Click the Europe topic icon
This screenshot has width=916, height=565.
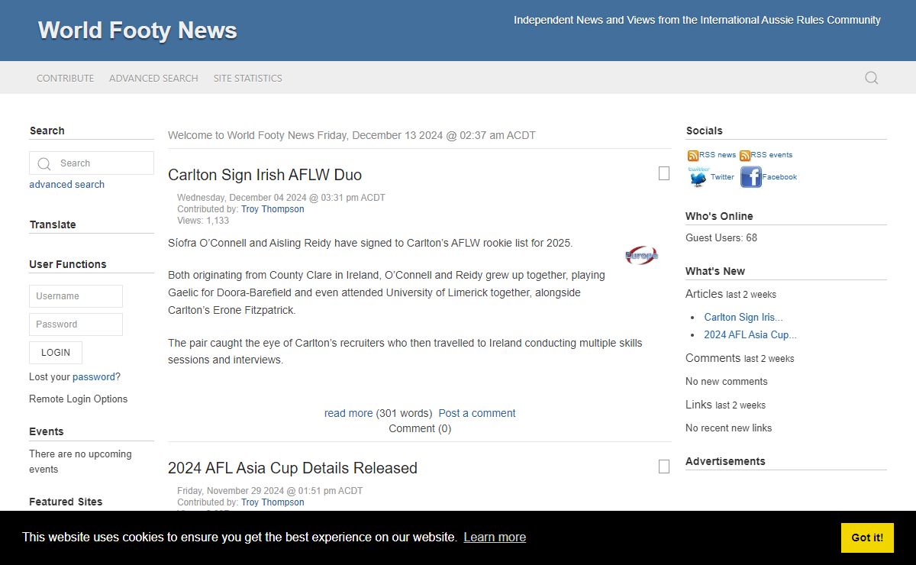[x=641, y=256]
